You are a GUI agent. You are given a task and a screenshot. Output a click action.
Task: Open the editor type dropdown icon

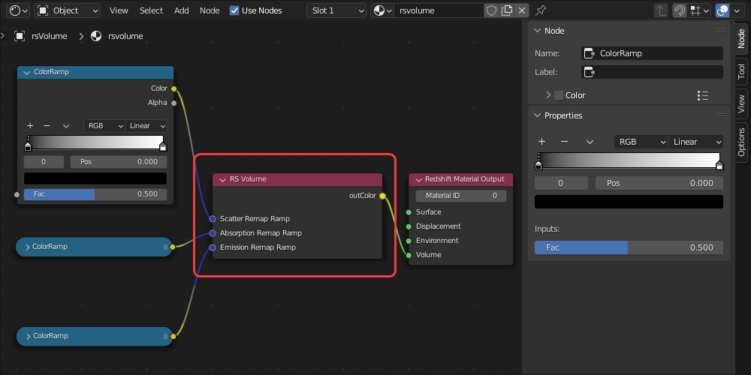tap(20, 10)
